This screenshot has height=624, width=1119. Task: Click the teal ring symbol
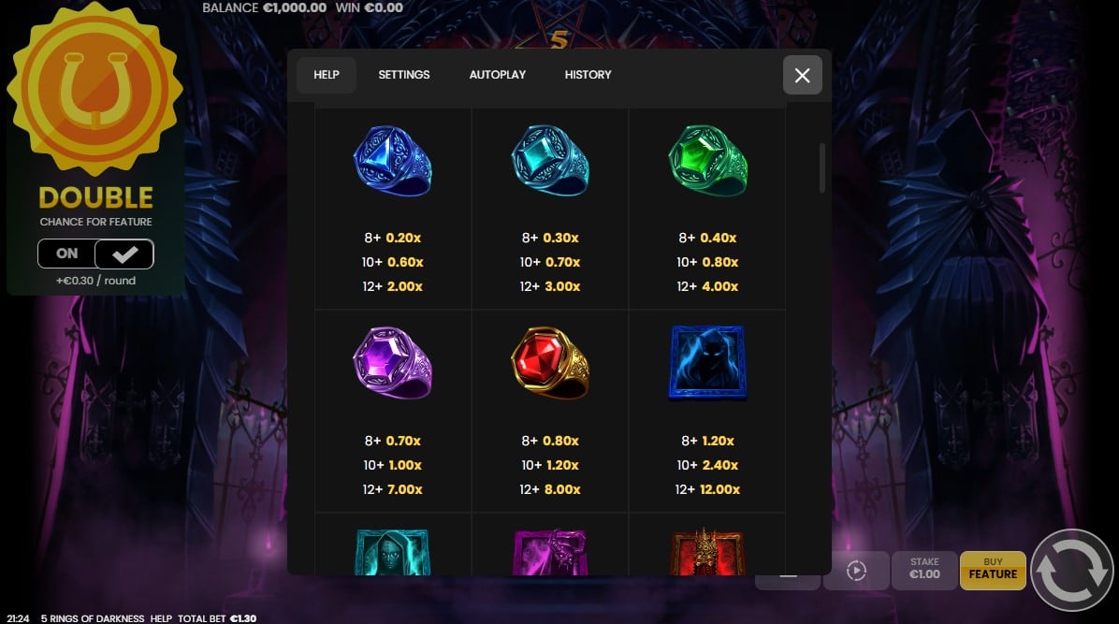[x=549, y=161]
